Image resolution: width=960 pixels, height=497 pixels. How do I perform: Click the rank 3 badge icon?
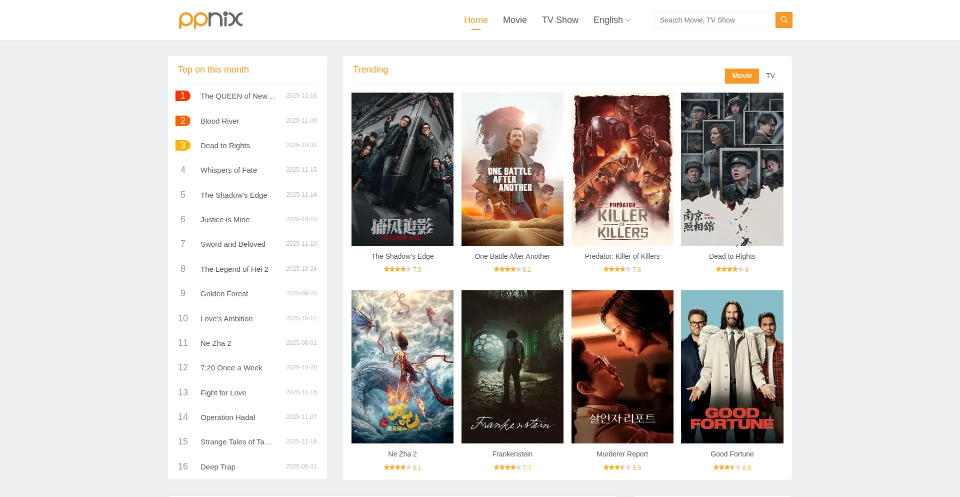(182, 145)
